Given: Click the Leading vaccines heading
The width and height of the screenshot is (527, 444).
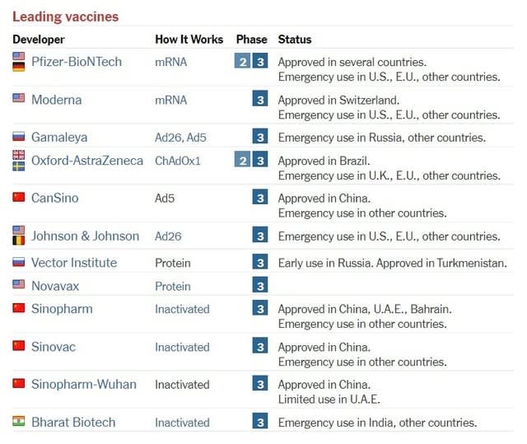Looking at the screenshot, I should (x=65, y=16).
